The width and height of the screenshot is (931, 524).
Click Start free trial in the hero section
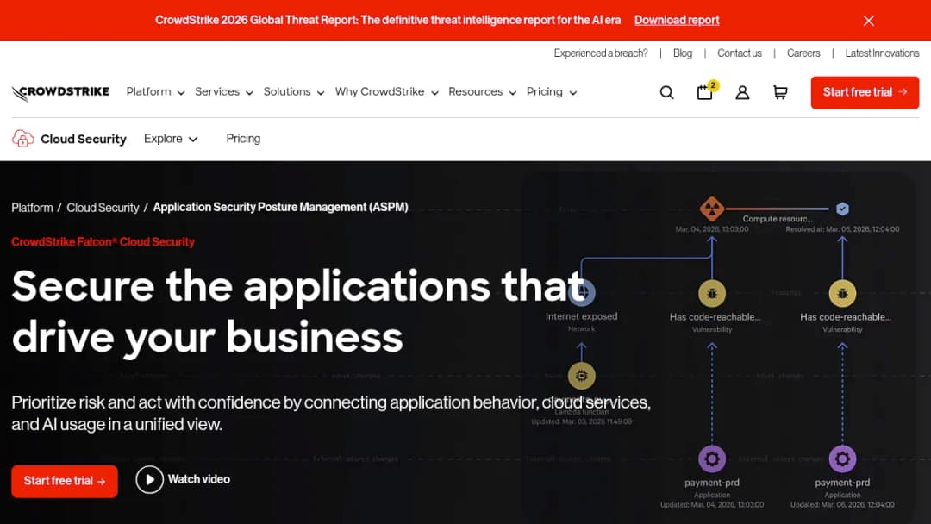pos(65,481)
